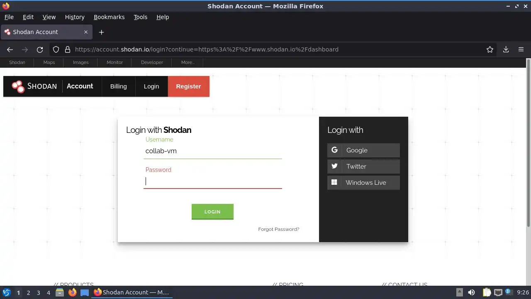Open the volume control in the tray

(471, 292)
